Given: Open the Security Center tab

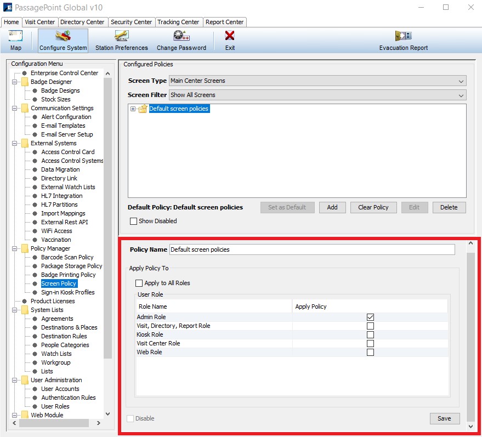Looking at the screenshot, I should click(x=131, y=22).
